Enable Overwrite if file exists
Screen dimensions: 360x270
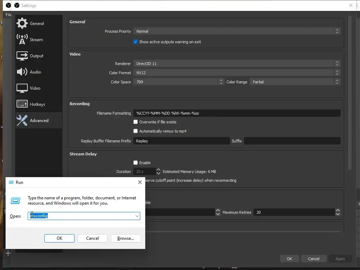click(x=135, y=122)
